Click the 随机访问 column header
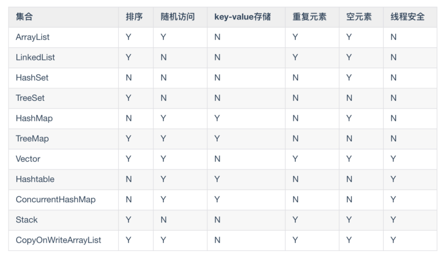The width and height of the screenshot is (438, 256). (178, 17)
